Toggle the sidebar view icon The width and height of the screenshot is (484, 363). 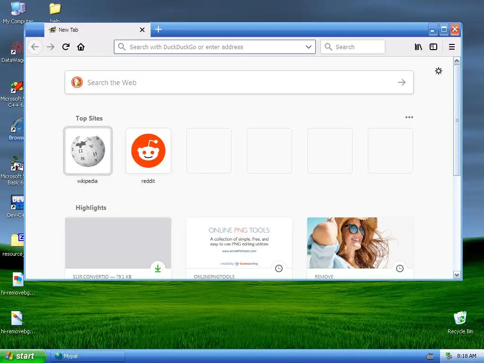point(433,47)
